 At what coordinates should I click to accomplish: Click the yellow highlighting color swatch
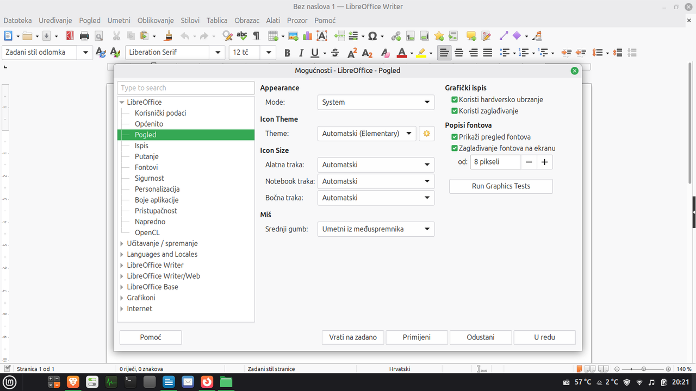tap(421, 53)
